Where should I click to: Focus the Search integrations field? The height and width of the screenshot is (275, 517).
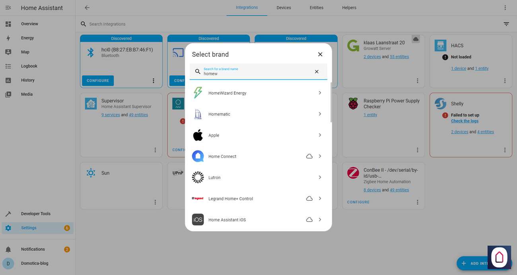coord(290,24)
